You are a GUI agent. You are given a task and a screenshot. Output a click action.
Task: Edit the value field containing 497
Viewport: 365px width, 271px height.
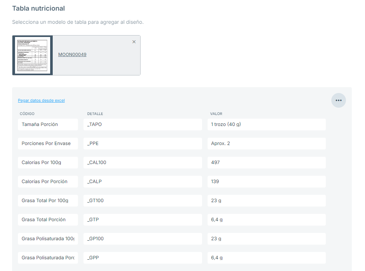pos(266,163)
